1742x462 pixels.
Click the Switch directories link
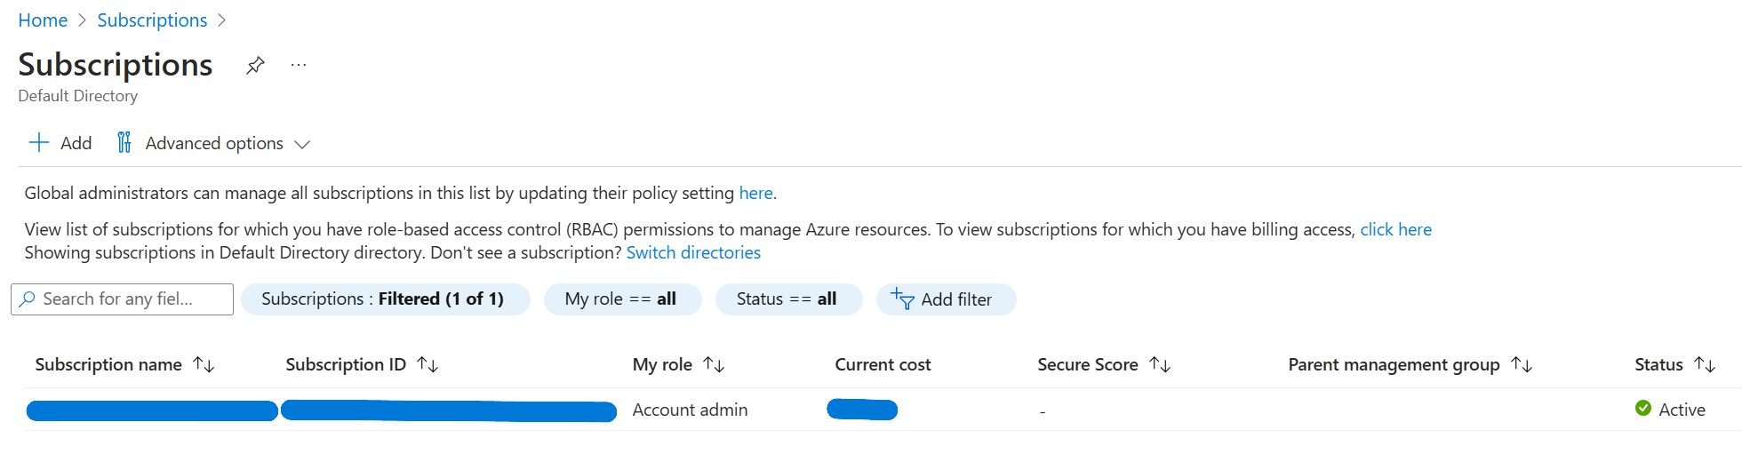point(693,252)
